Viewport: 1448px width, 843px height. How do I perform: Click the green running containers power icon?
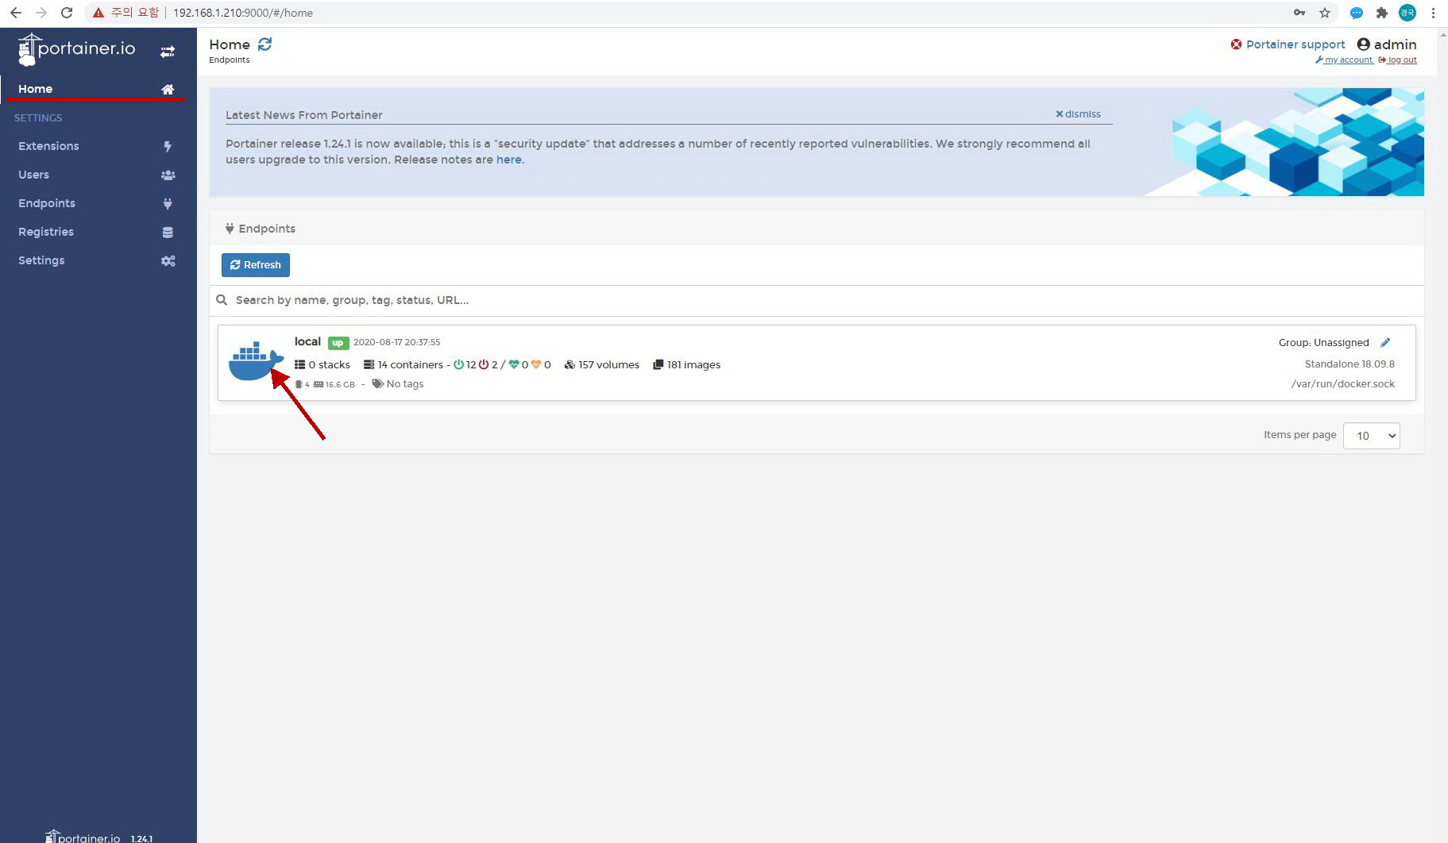pyautogui.click(x=458, y=365)
